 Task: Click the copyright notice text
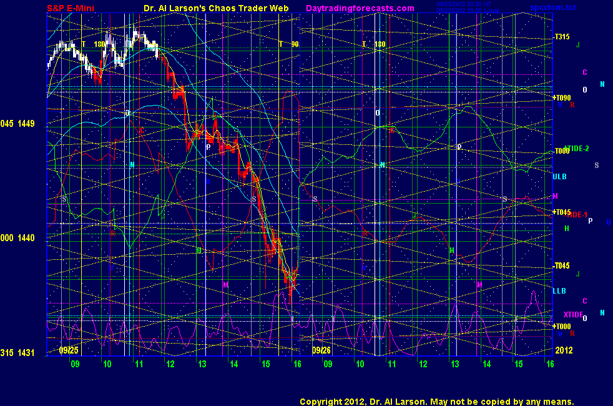click(x=437, y=402)
